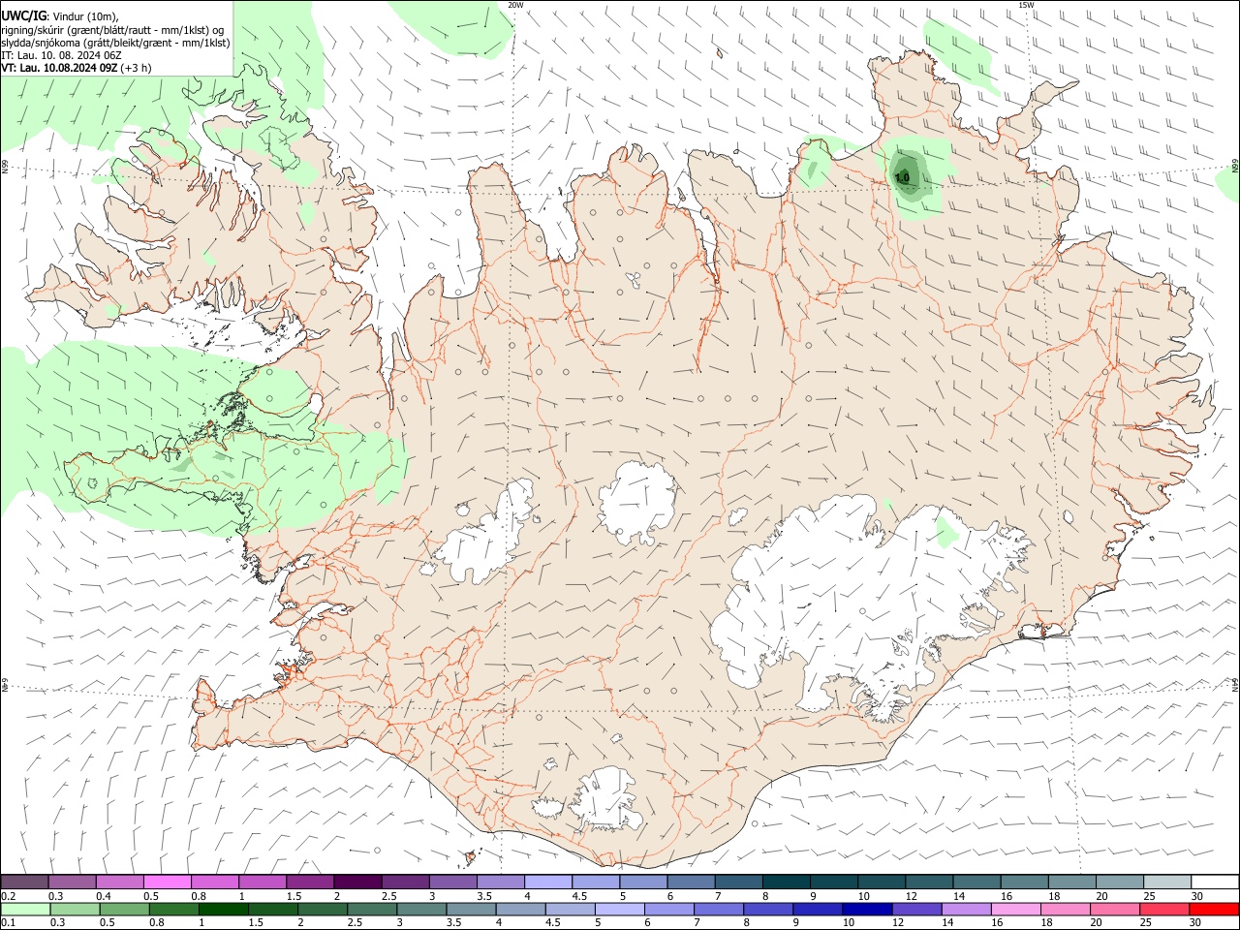
Task: Select lower legend swatch starting at 0.5
Action: [x=124, y=910]
